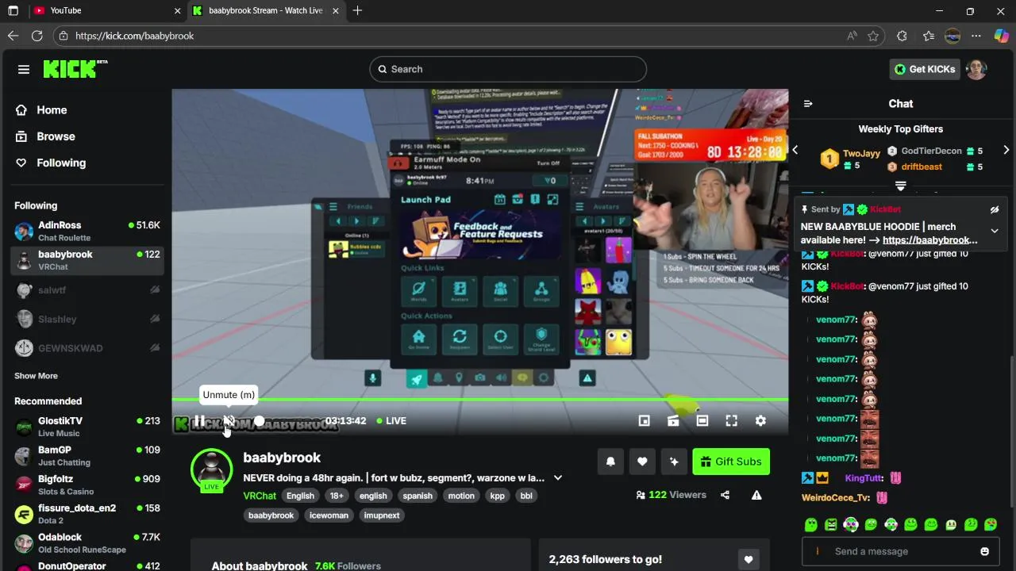Enter fullscreen on the video player
This screenshot has width=1016, height=571.
coord(731,421)
